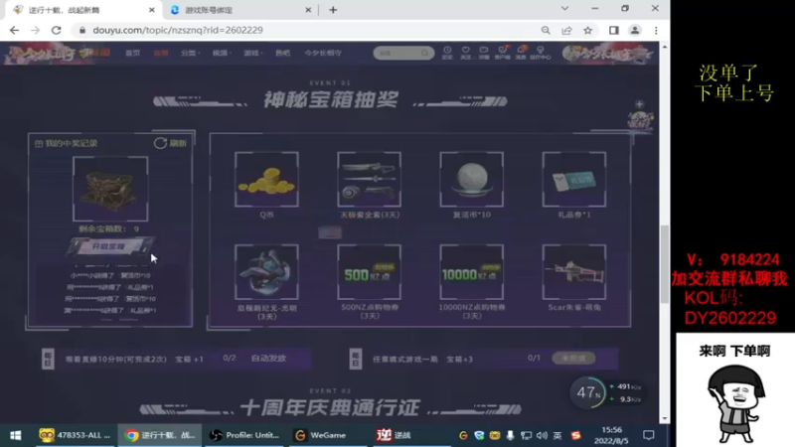Click the microphone tray icon
This screenshot has height=447, width=795.
point(510,435)
